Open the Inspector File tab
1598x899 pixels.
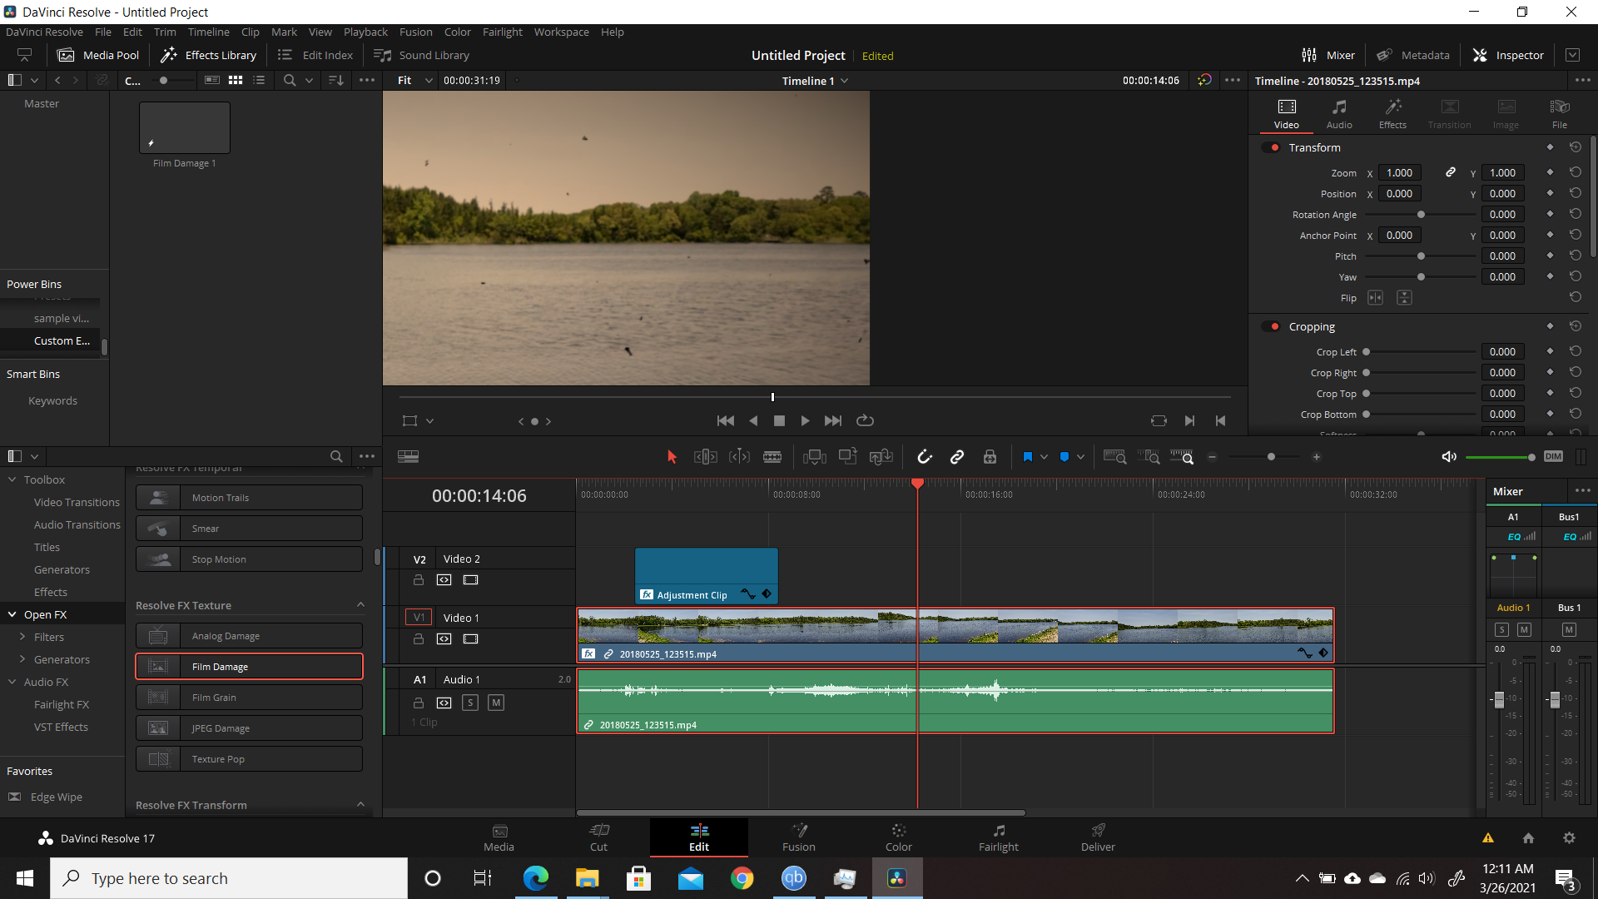tap(1560, 114)
